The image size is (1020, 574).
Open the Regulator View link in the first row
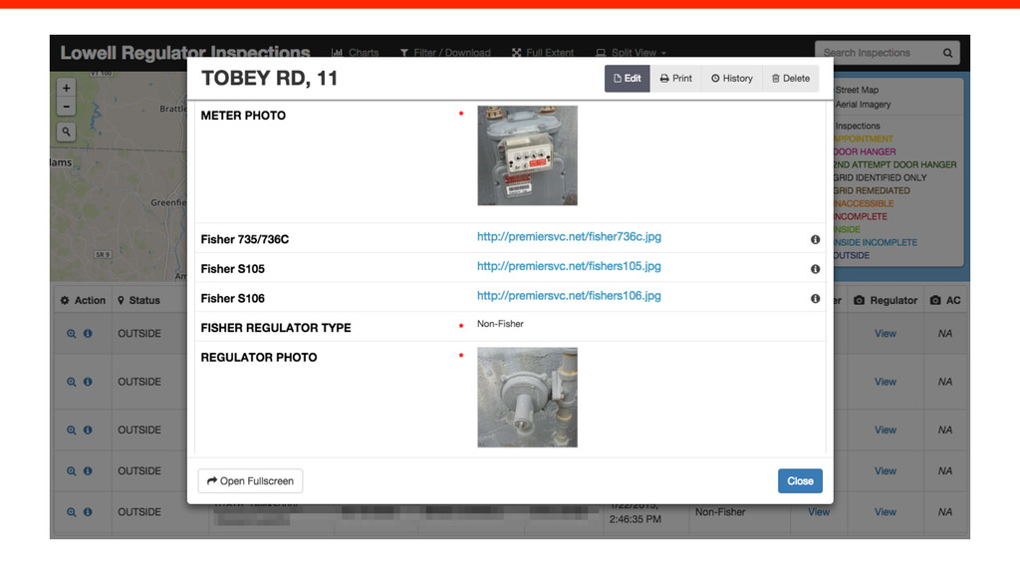(885, 333)
